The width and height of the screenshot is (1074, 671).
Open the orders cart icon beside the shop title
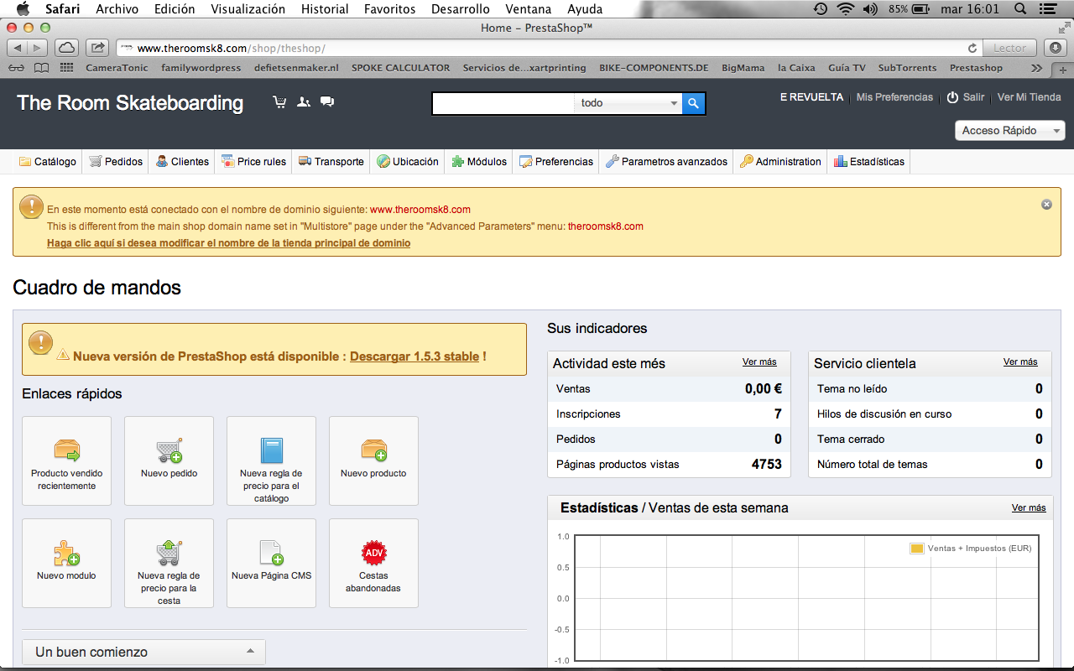pos(279,102)
